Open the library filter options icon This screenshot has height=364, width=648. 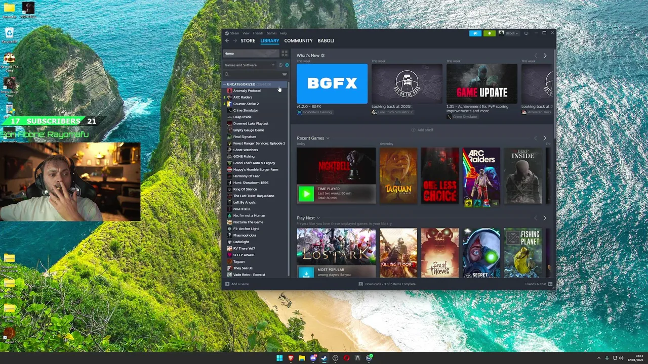click(285, 74)
